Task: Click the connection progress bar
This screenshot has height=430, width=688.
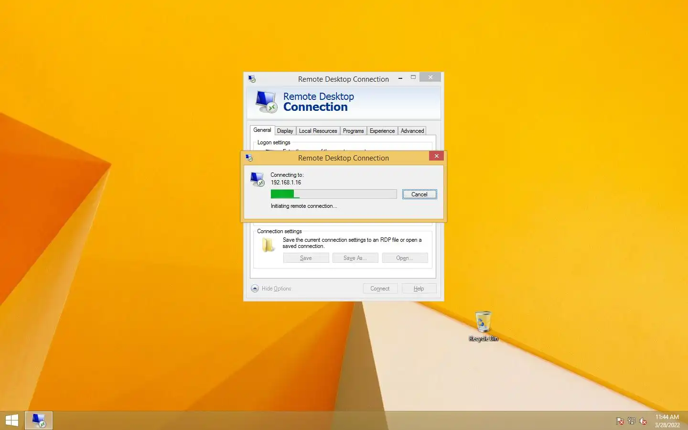Action: point(333,194)
